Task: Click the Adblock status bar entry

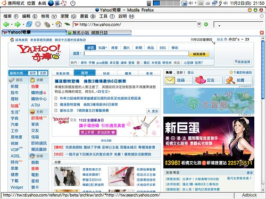Action: (249, 195)
